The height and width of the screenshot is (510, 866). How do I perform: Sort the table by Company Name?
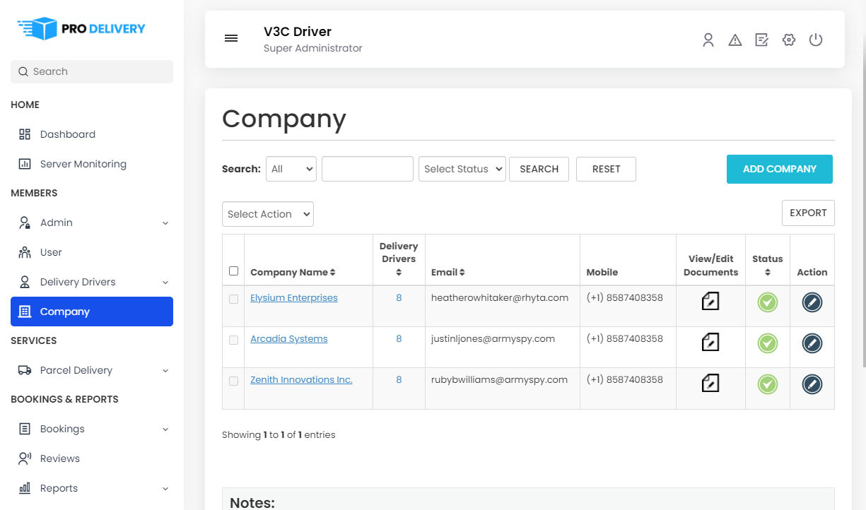point(292,272)
